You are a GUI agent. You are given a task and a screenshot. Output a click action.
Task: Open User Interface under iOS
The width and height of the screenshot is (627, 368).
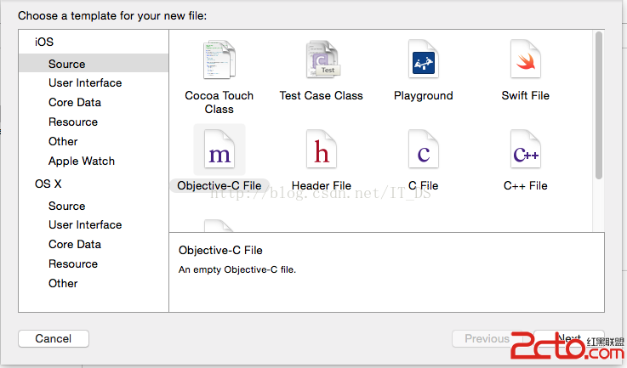coord(85,82)
